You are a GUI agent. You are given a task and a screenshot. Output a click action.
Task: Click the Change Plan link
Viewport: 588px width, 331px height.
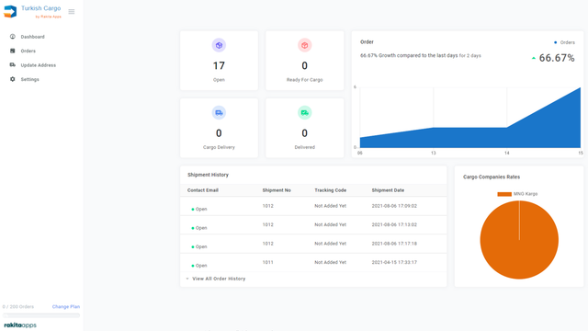[66, 306]
